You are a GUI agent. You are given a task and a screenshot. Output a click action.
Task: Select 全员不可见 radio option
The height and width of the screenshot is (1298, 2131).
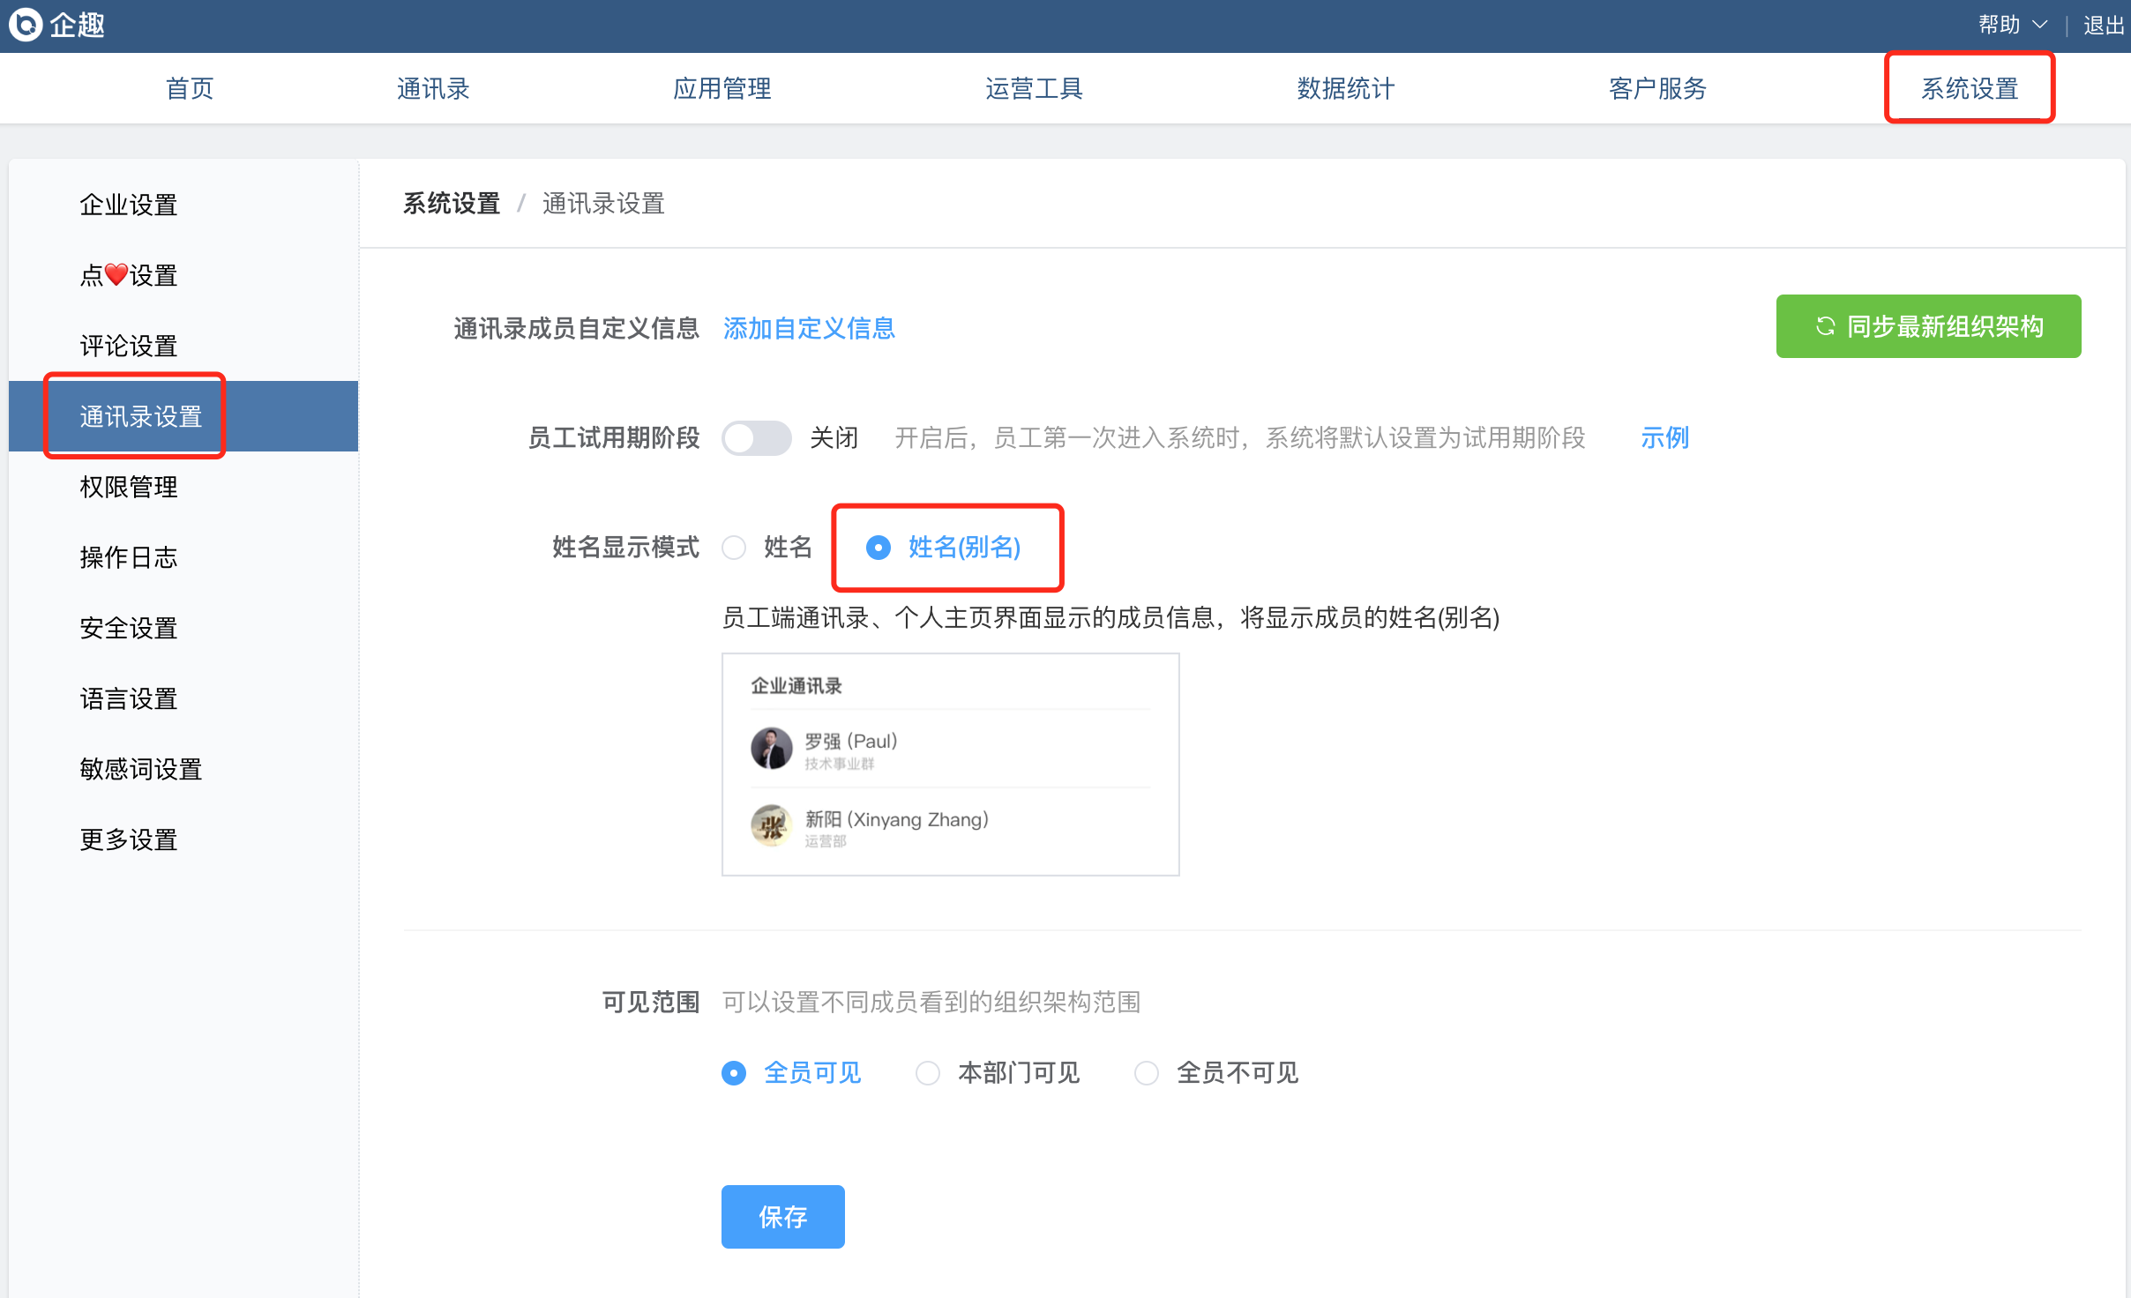point(1147,1073)
